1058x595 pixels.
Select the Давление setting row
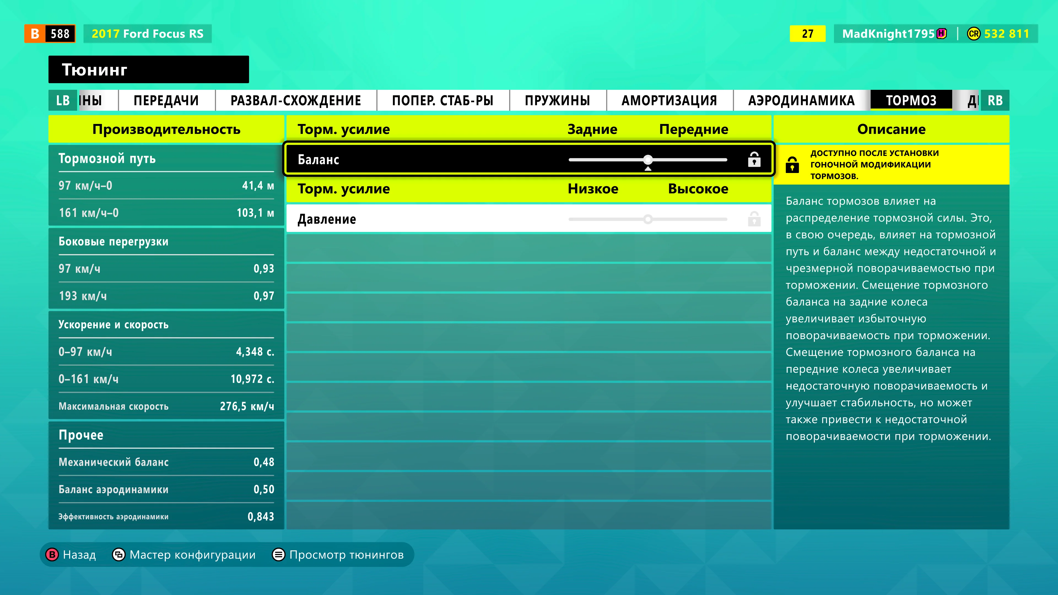click(x=529, y=219)
